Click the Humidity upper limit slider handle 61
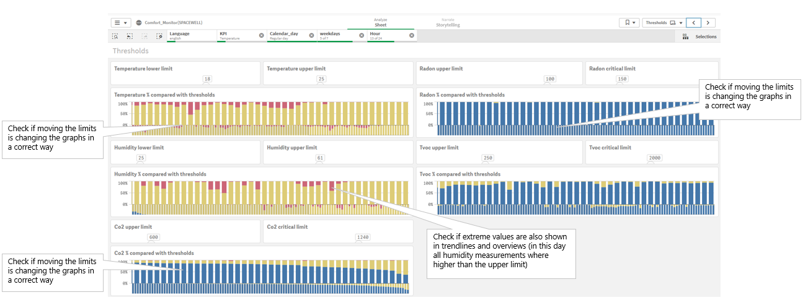The height and width of the screenshot is (300, 808). click(x=320, y=158)
